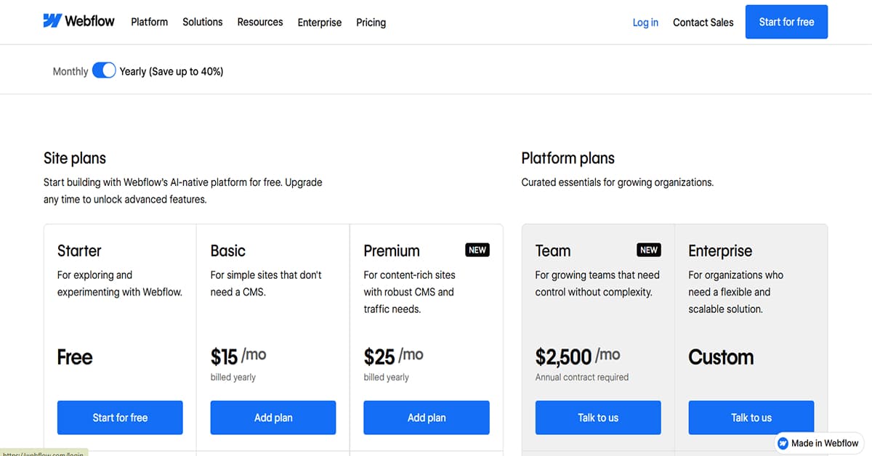Screen dimensions: 872x456
Task: Open the Pricing page
Action: pyautogui.click(x=371, y=23)
